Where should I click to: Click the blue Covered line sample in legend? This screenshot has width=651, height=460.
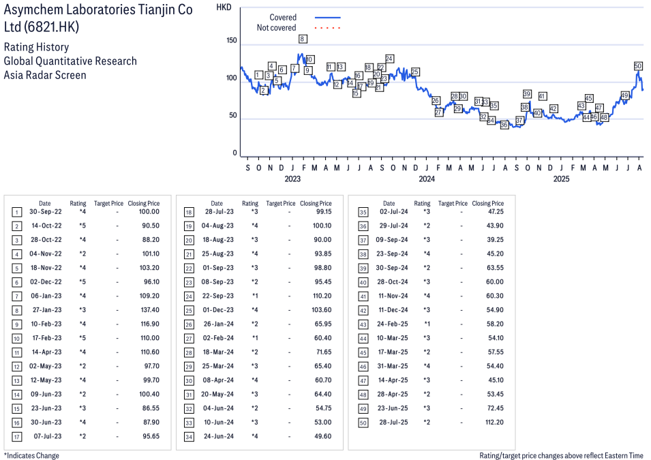coord(328,18)
